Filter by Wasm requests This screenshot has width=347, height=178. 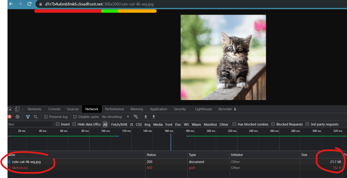196,124
